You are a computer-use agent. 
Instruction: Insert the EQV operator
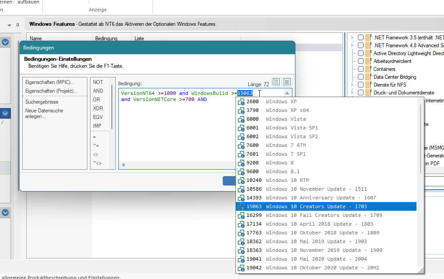[98, 117]
